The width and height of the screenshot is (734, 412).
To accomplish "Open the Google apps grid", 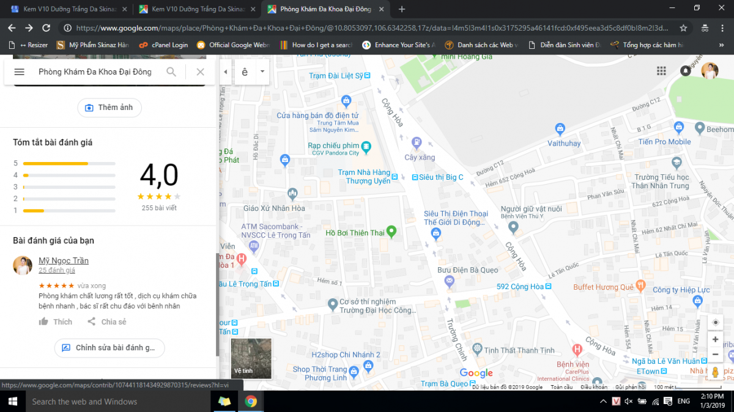I will pos(661,71).
